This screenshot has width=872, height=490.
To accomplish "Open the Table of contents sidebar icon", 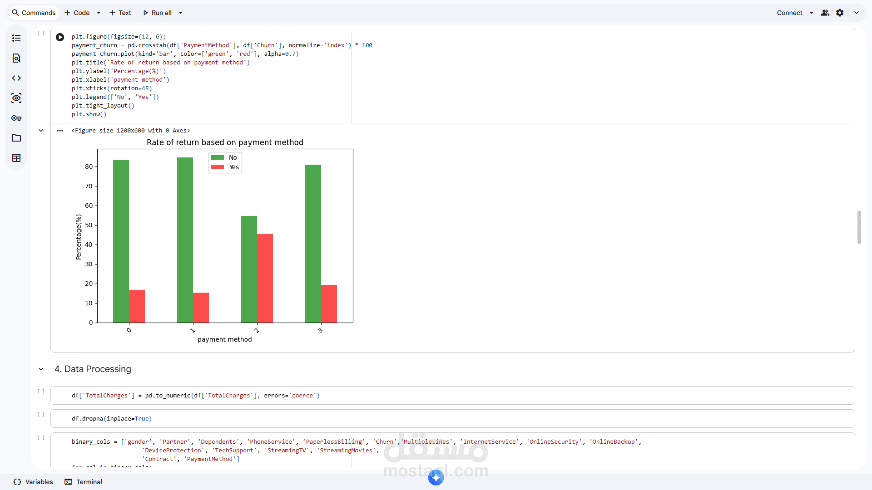I will coord(16,38).
